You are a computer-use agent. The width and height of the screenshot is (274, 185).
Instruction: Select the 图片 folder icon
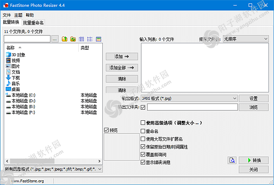tap(9, 66)
